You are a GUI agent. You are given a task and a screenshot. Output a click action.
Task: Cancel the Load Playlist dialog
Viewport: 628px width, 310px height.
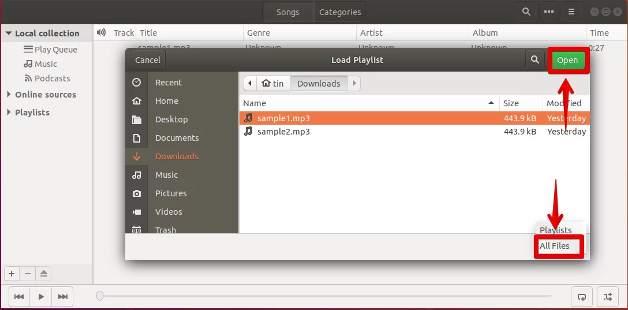tap(148, 59)
